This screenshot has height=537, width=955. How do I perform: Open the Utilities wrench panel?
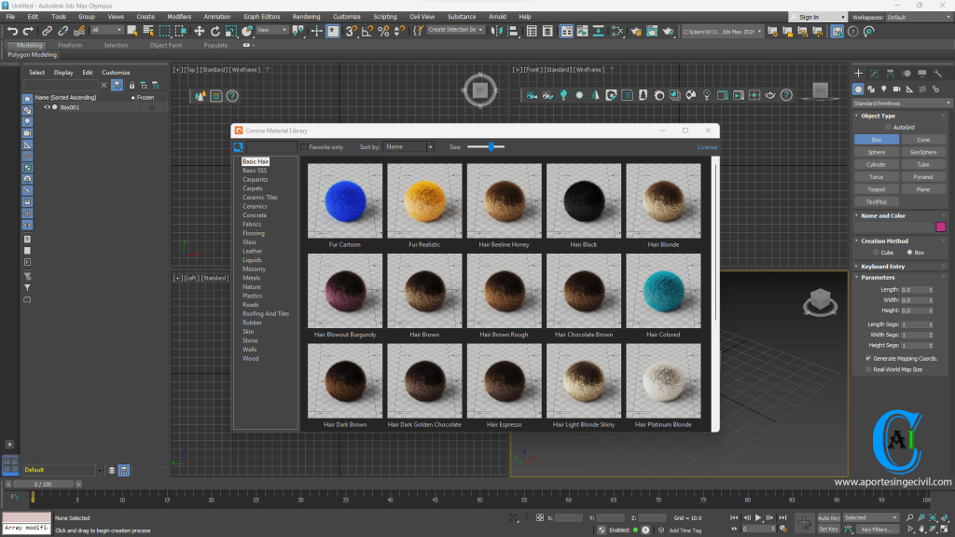point(938,73)
